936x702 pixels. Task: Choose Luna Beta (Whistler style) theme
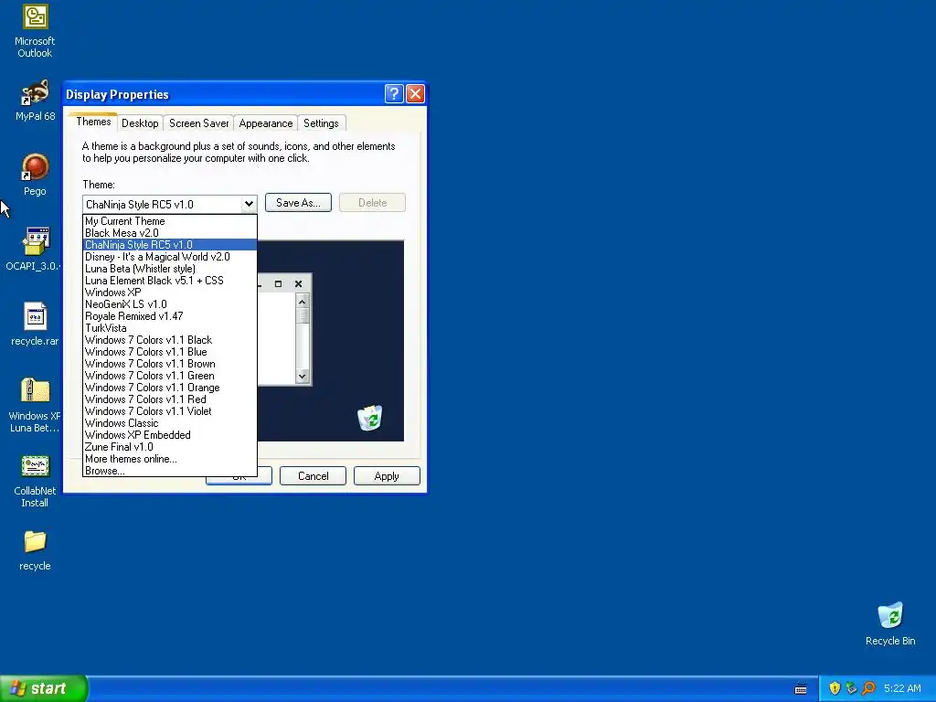click(x=169, y=269)
